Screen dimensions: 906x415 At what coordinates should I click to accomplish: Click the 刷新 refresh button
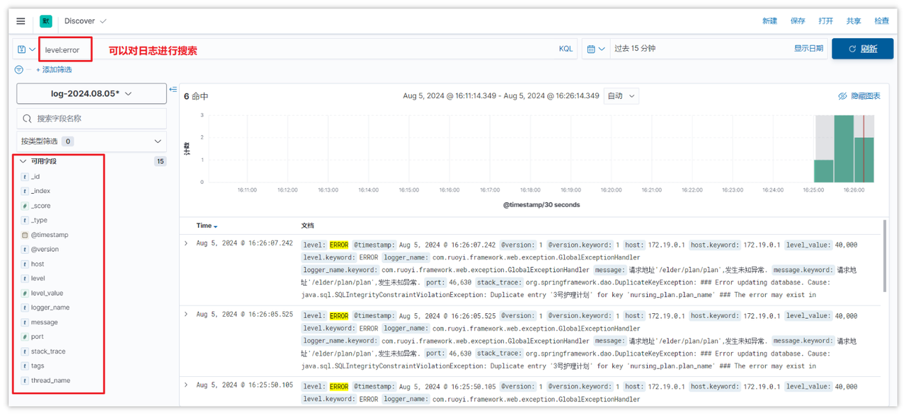pyautogui.click(x=862, y=49)
